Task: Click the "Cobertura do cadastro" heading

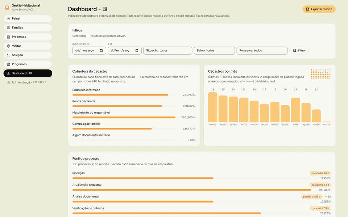Action: pyautogui.click(x=90, y=71)
